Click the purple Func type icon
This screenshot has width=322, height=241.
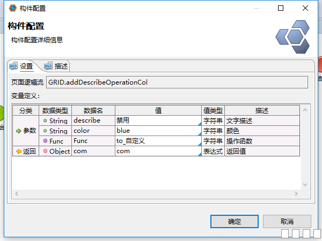point(45,141)
